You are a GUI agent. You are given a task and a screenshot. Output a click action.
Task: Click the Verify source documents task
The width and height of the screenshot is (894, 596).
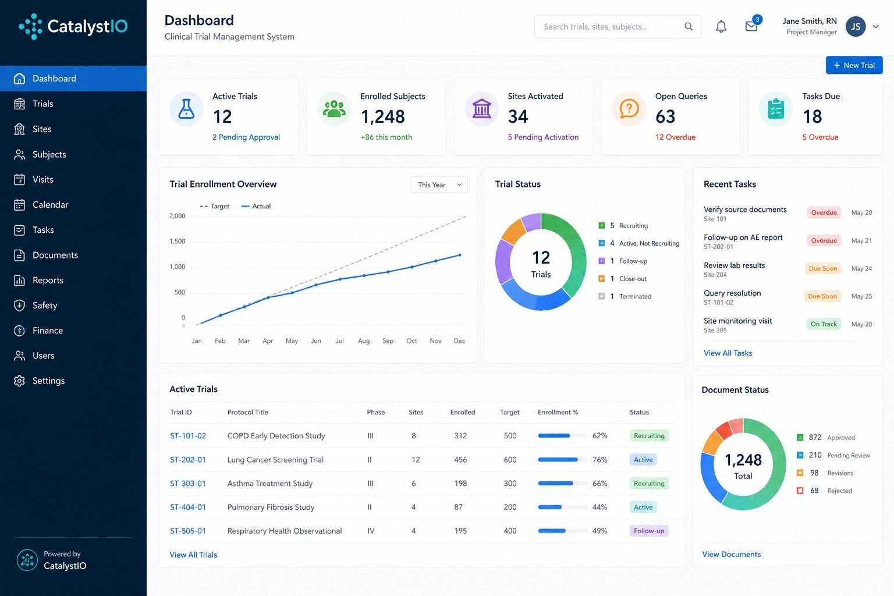745,210
